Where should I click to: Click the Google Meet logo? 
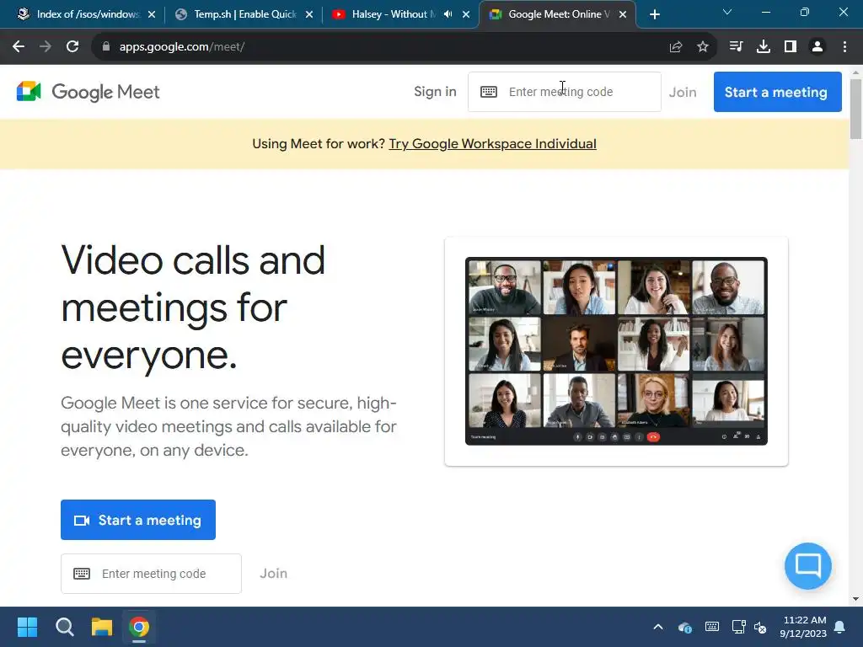click(x=88, y=92)
